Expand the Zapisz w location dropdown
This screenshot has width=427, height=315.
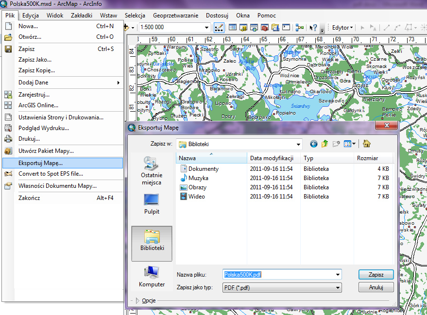[x=298, y=144]
